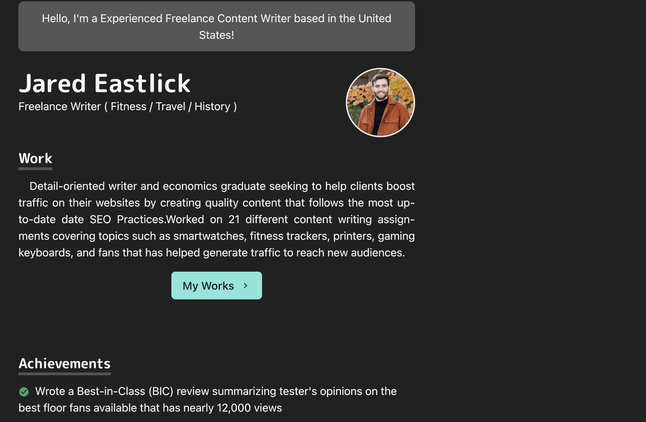Screen dimensions: 646x422
Task: Click the Detail-oriented writer paragraph
Action: pyautogui.click(x=217, y=219)
